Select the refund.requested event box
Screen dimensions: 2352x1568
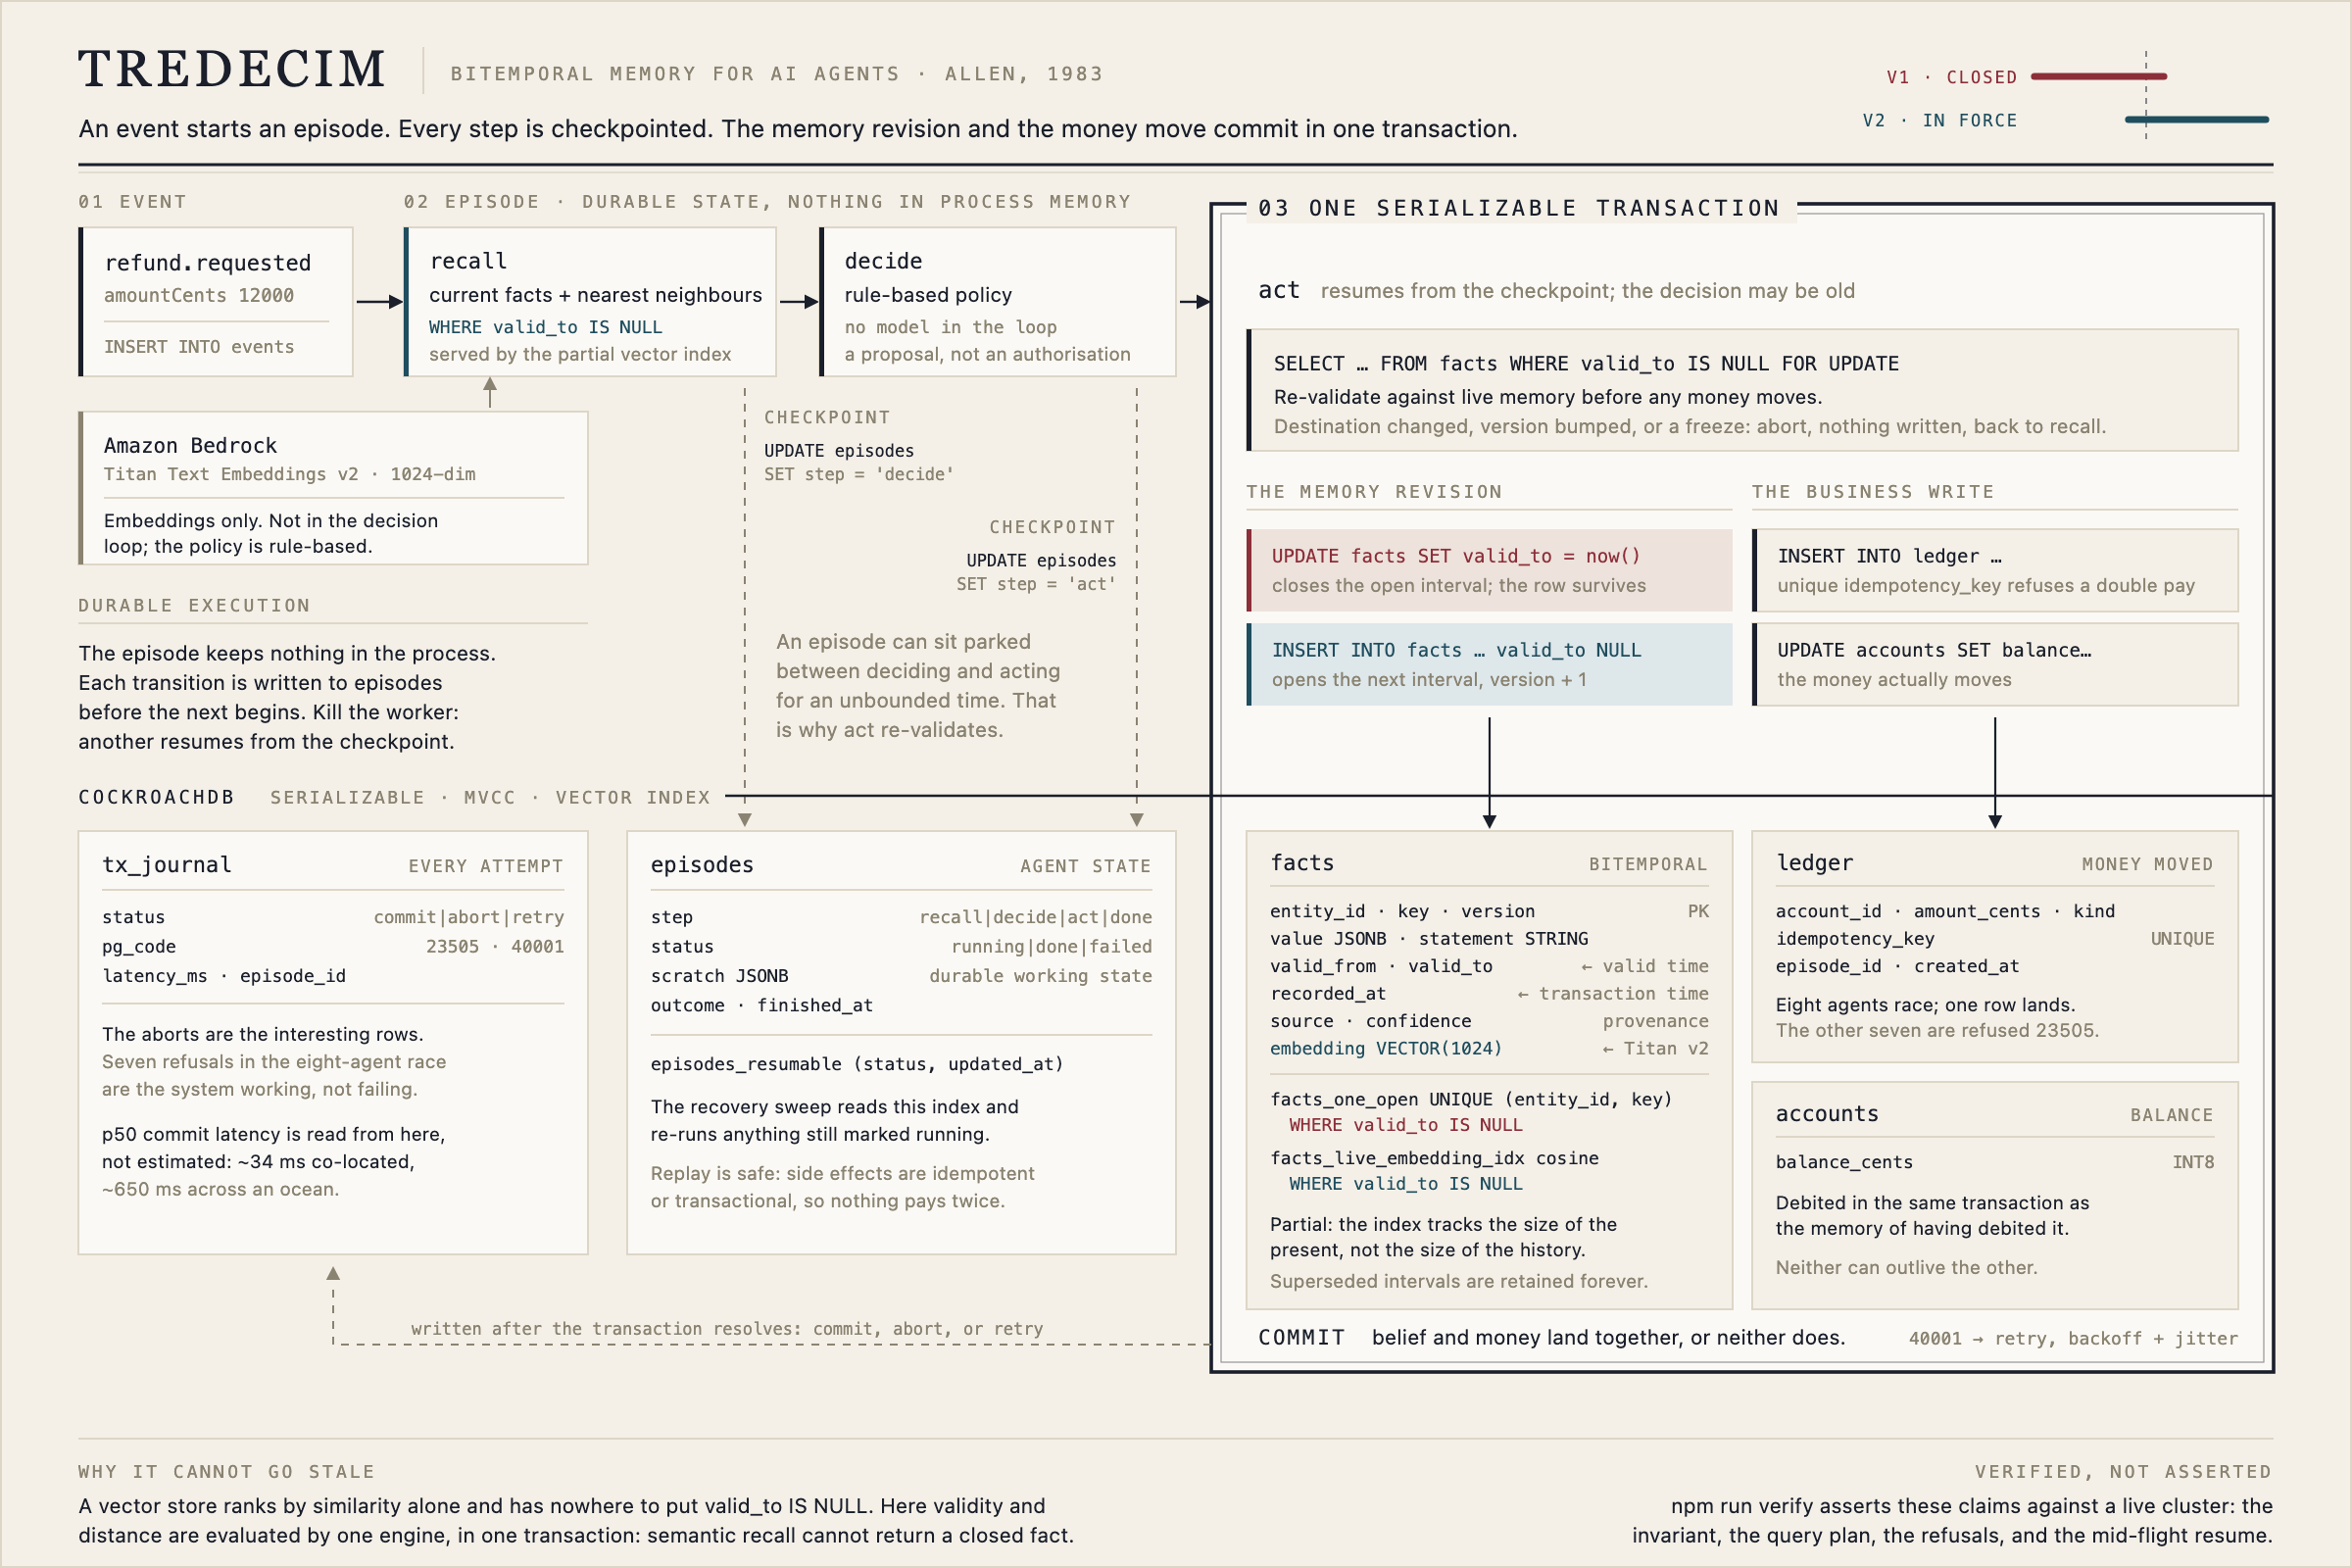216,301
